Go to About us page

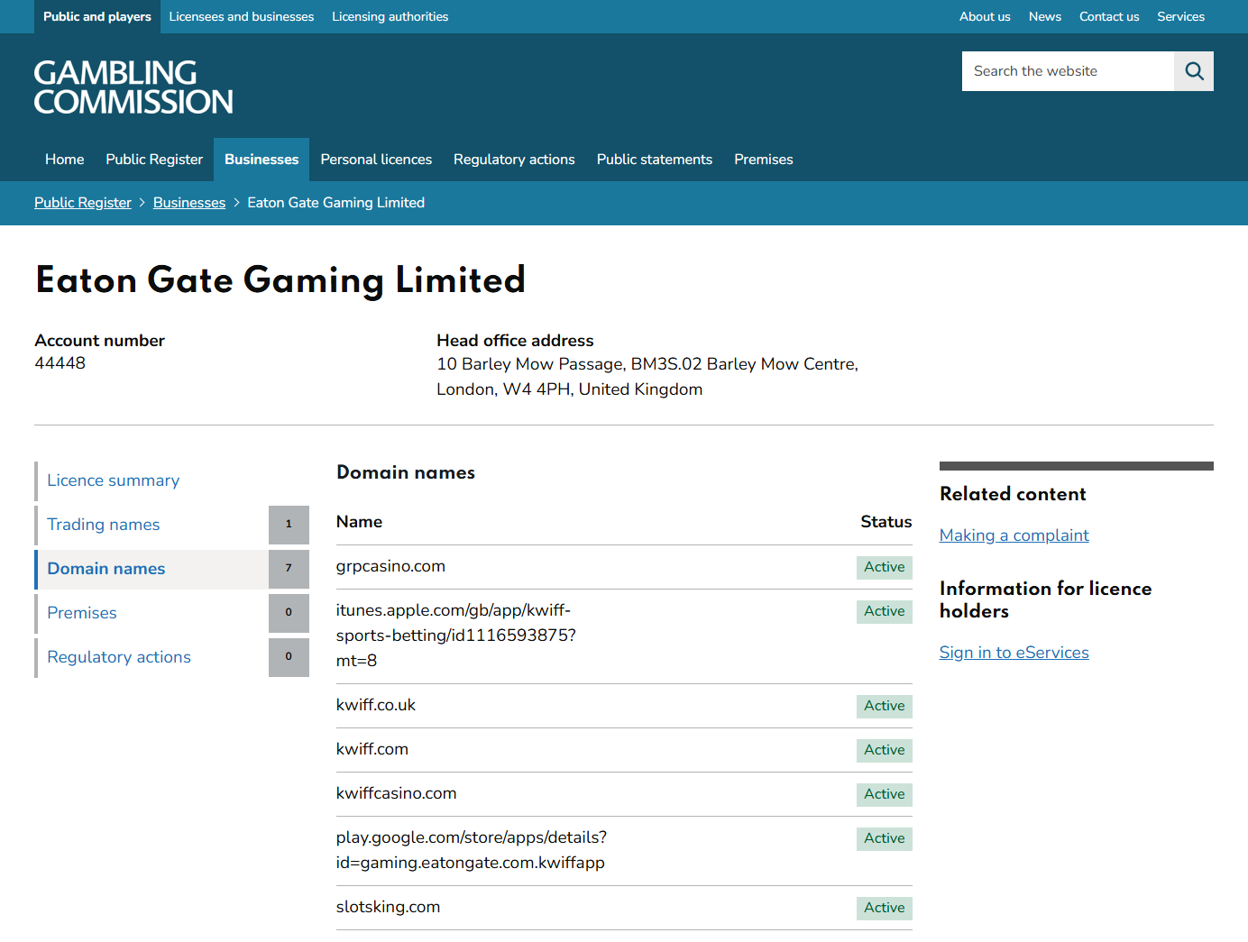point(985,16)
